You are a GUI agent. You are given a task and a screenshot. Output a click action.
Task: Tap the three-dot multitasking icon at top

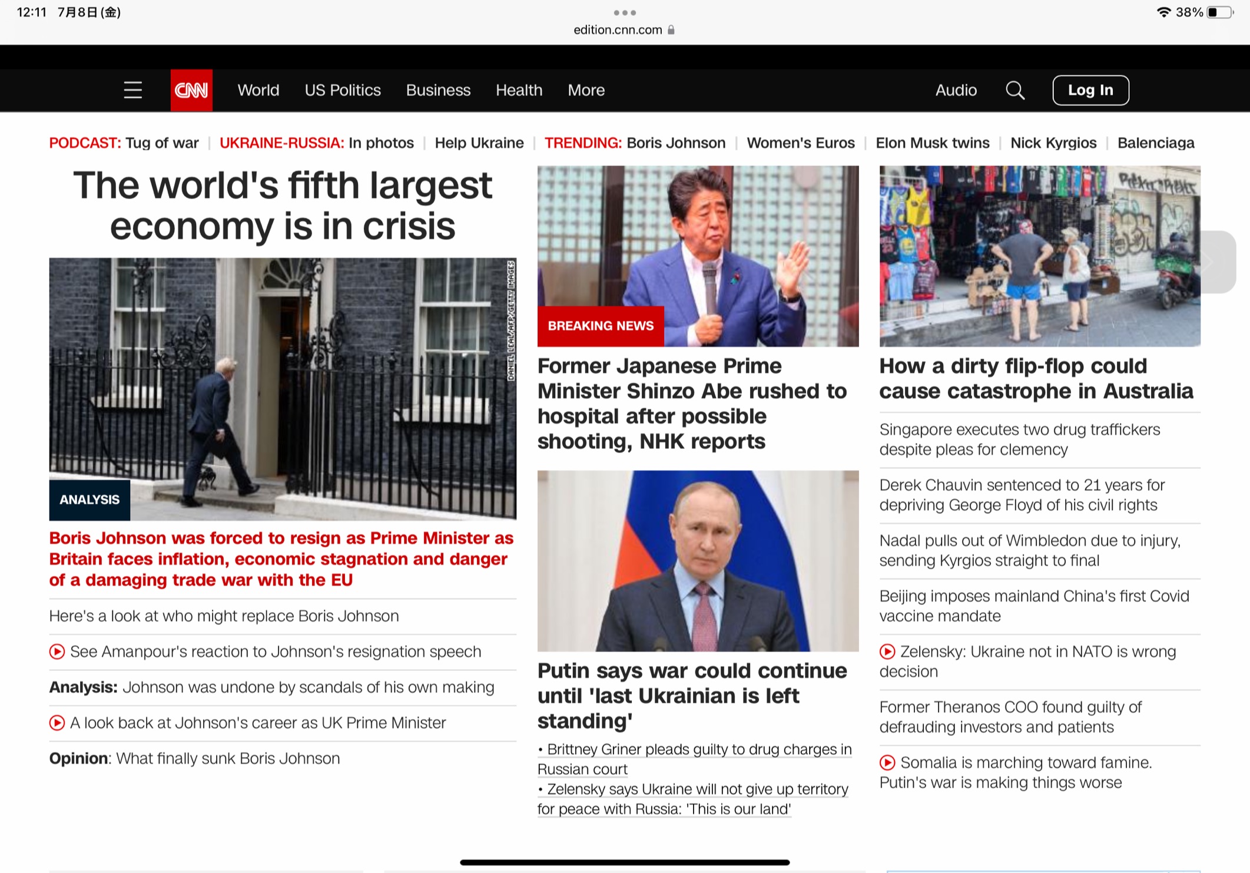click(625, 12)
